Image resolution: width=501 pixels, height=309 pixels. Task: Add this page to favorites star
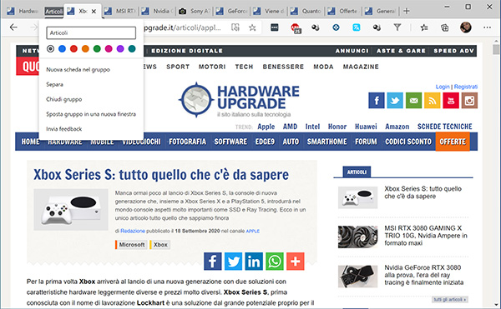(252, 27)
